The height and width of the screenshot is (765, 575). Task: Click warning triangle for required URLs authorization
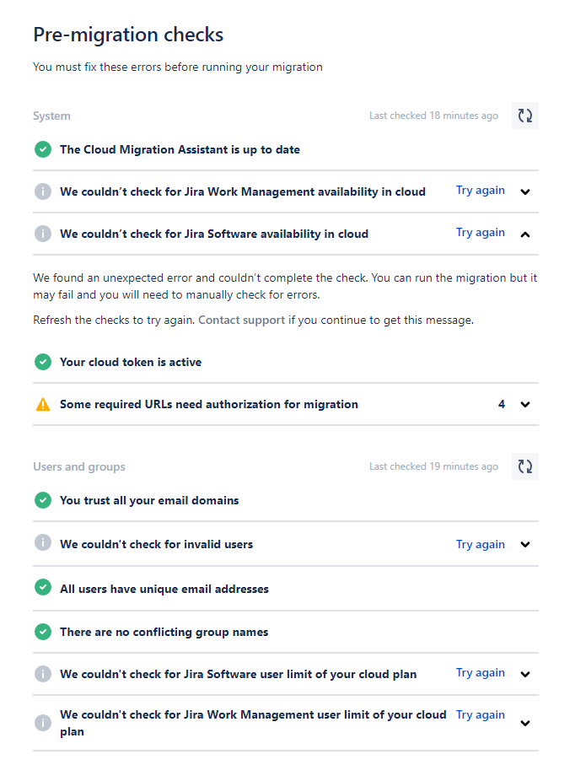43,404
